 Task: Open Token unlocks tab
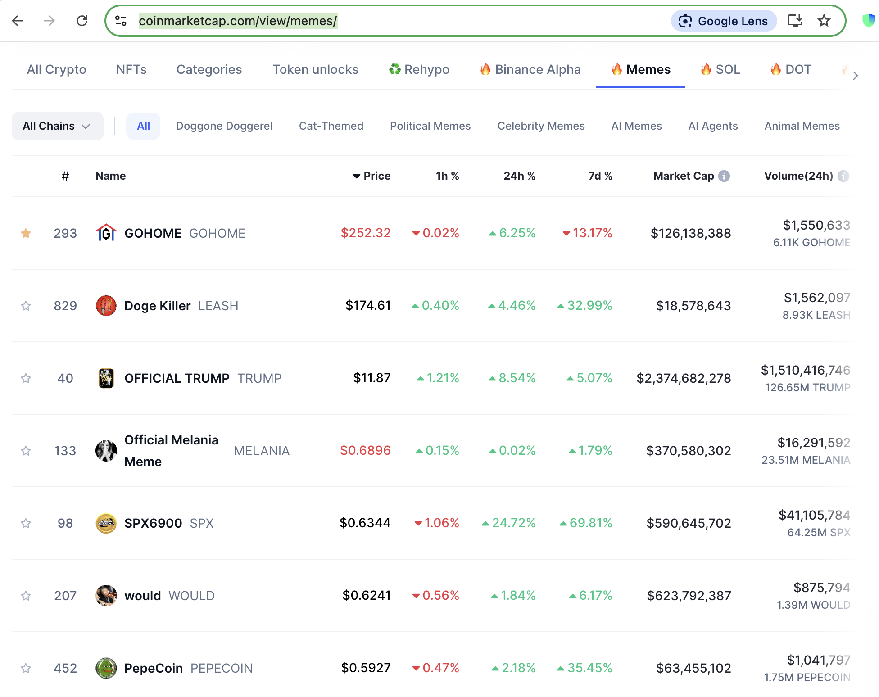(x=315, y=69)
